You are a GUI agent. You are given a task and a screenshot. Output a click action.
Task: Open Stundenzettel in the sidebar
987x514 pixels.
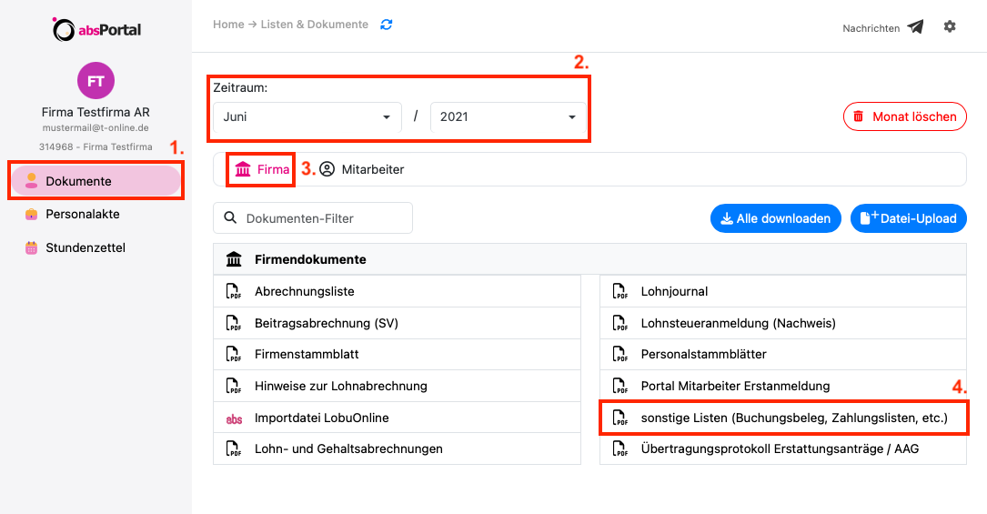click(85, 247)
